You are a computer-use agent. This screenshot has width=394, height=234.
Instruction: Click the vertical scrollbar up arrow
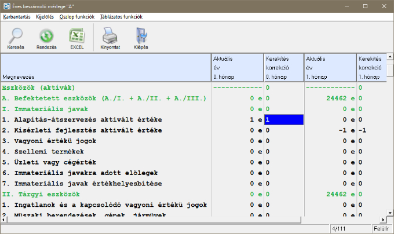click(390, 58)
